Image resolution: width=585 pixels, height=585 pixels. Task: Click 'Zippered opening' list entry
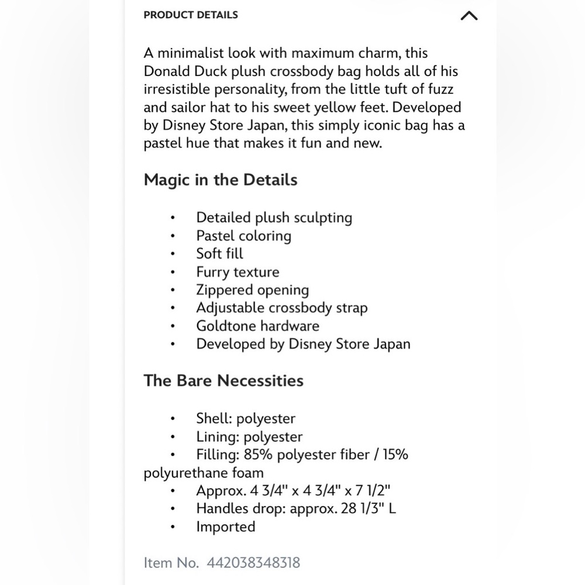coord(253,290)
